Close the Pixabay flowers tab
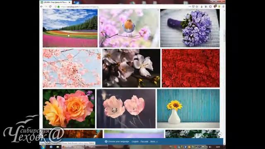265x149 pixels. click(x=70, y=2)
